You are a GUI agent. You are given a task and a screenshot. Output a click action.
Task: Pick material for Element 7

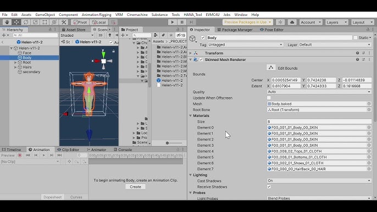coord(369,169)
